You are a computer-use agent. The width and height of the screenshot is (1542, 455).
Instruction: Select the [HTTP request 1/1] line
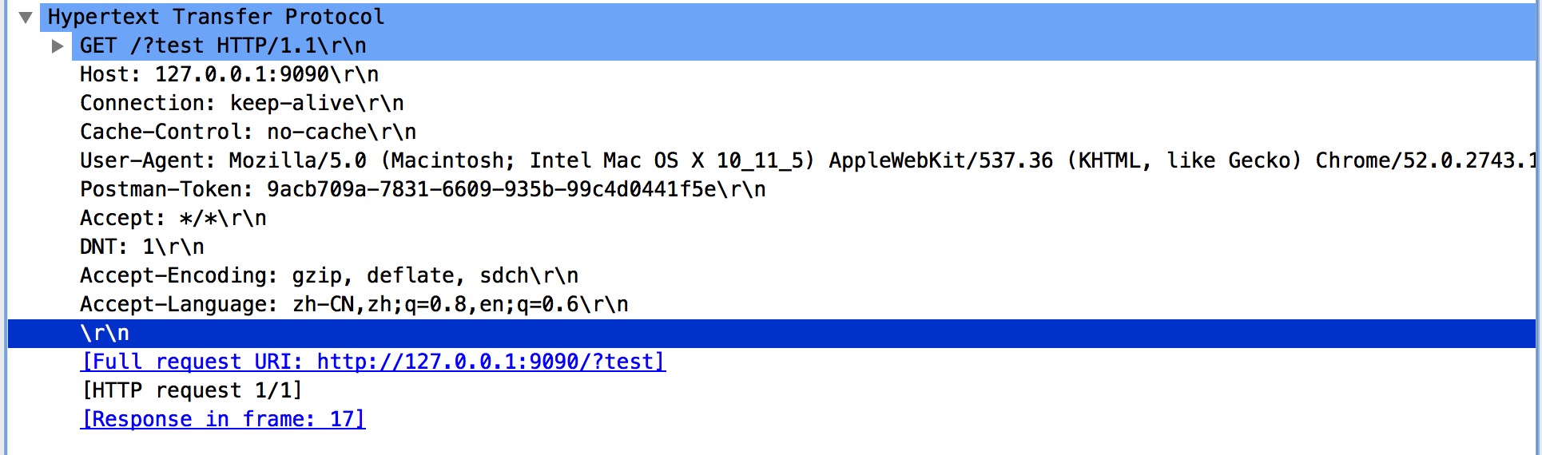click(x=192, y=390)
